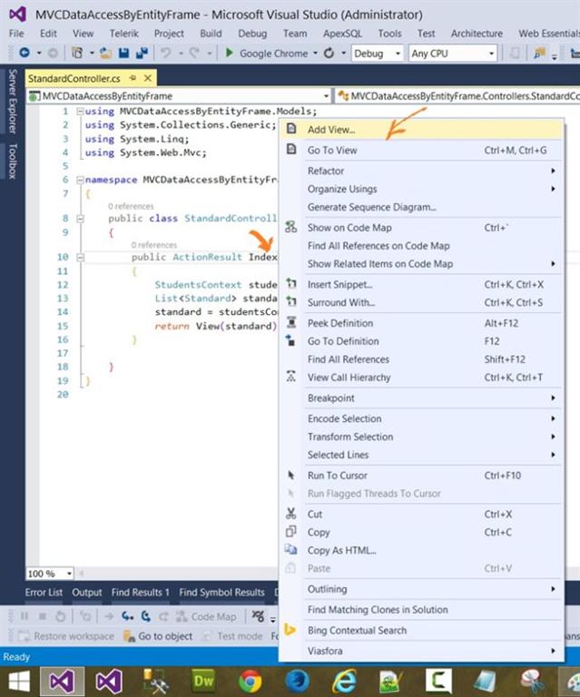
Task: Choose Peek Definition menu entry
Action: 422,323
